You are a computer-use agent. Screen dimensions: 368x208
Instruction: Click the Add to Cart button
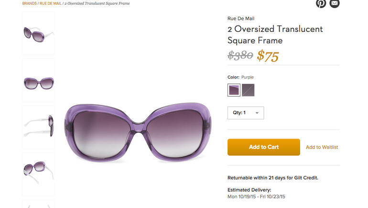click(x=263, y=147)
